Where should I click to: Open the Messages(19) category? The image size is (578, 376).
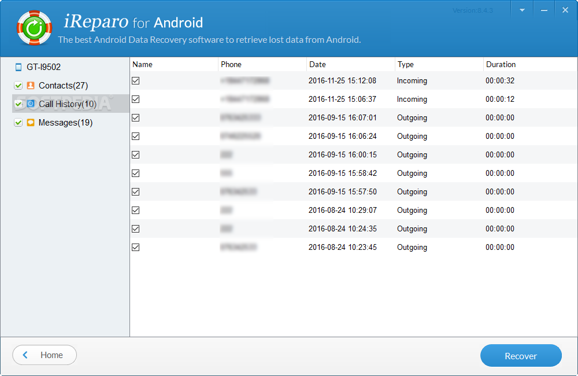[65, 123]
